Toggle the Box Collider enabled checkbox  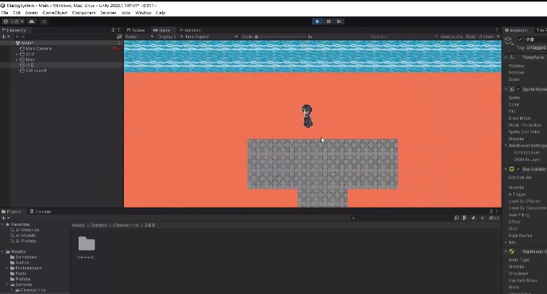518,170
